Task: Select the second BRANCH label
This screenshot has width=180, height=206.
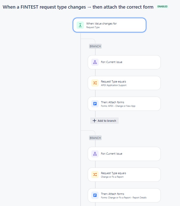Action: tap(95, 138)
